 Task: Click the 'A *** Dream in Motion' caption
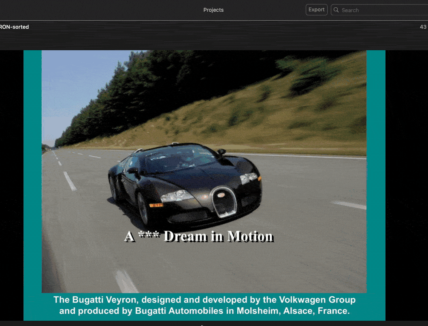click(x=199, y=236)
